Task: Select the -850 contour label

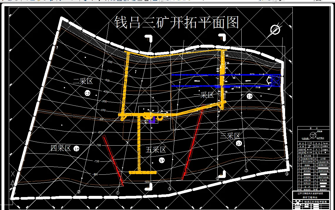Action: click(147, 182)
